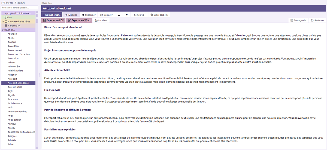This screenshot has width=327, height=150.
Task: Click the Possibilités non exploitées heading
Action: 60,129
